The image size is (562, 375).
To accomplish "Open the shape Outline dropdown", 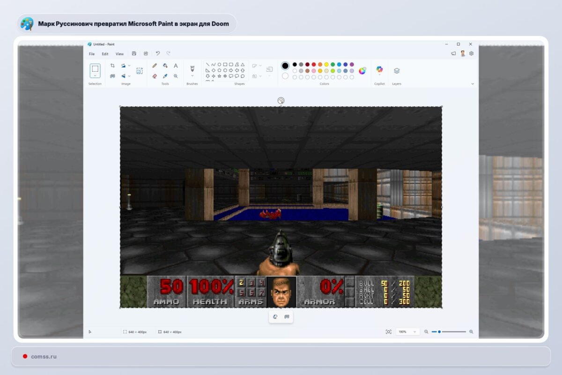I will coord(257,66).
